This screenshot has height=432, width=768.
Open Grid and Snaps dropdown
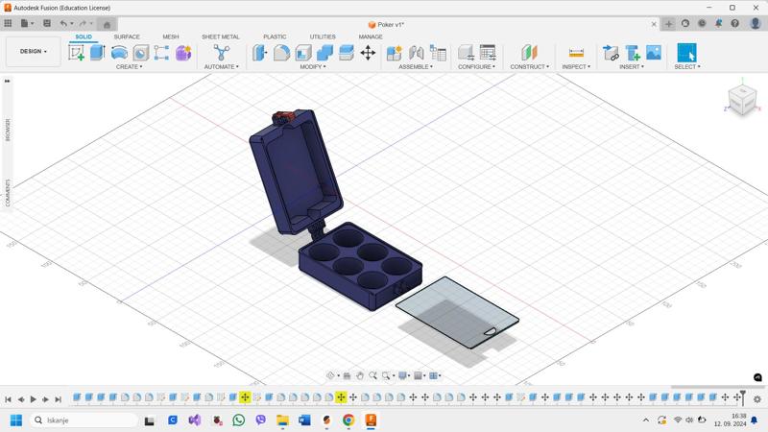420,375
